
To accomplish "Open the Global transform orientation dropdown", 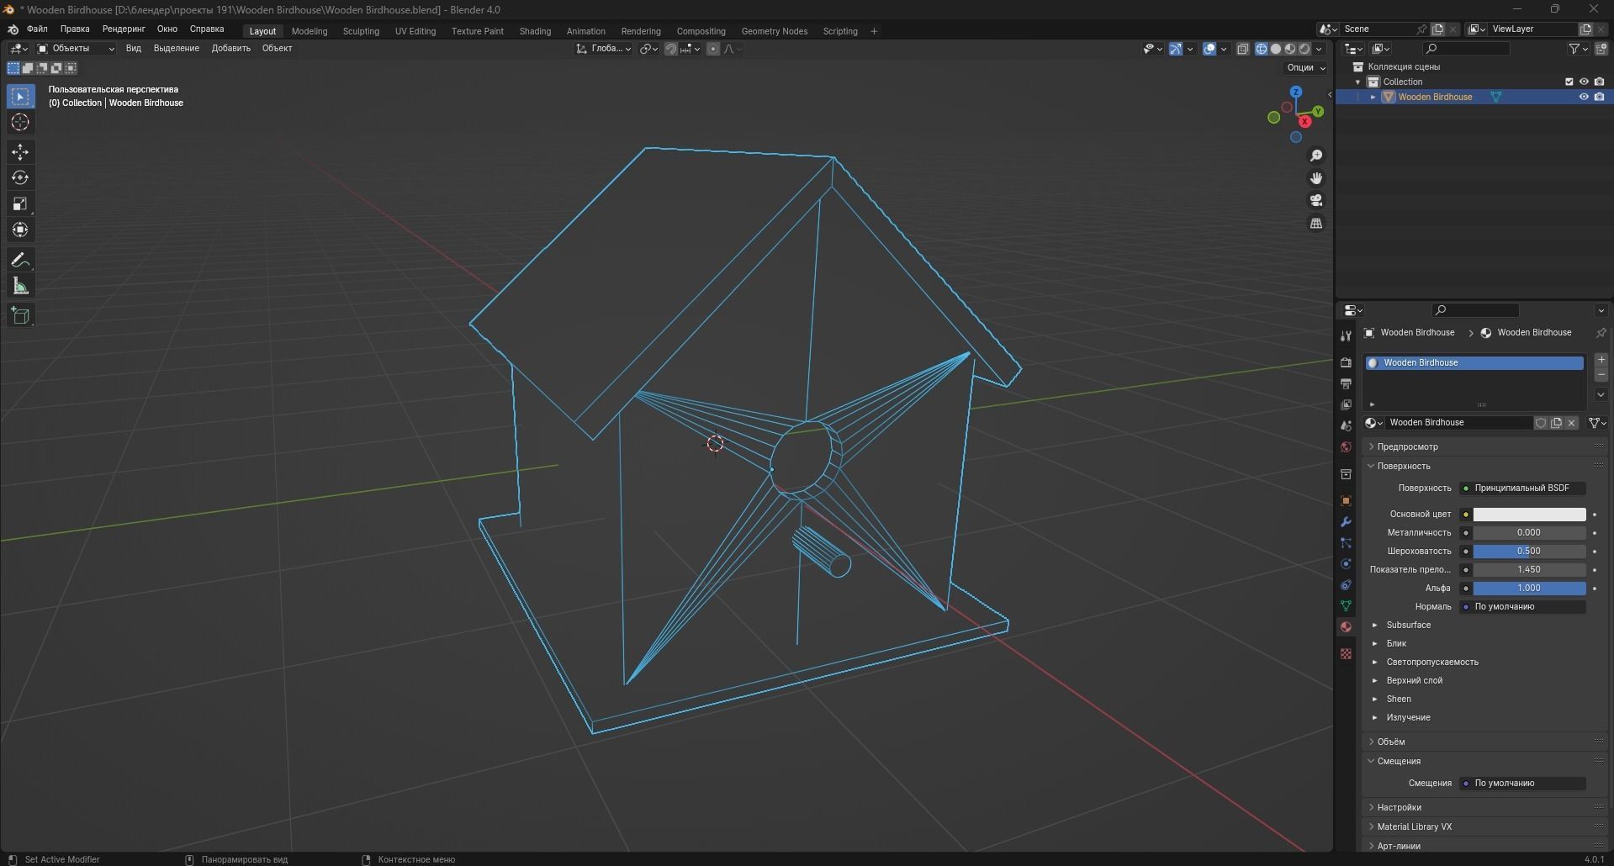I will (604, 49).
